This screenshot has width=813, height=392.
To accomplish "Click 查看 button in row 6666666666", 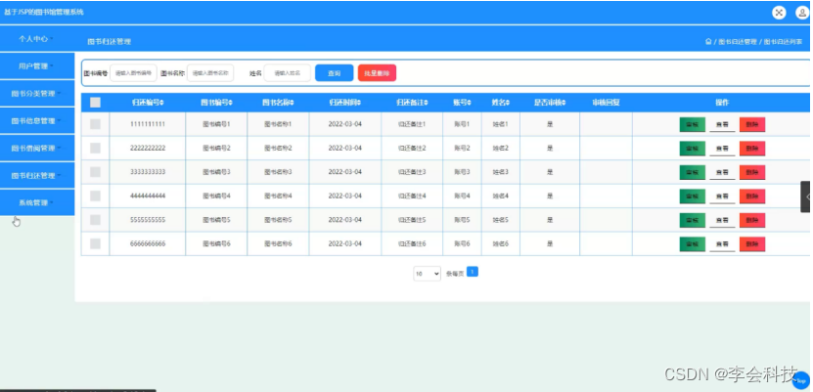I will (x=722, y=243).
